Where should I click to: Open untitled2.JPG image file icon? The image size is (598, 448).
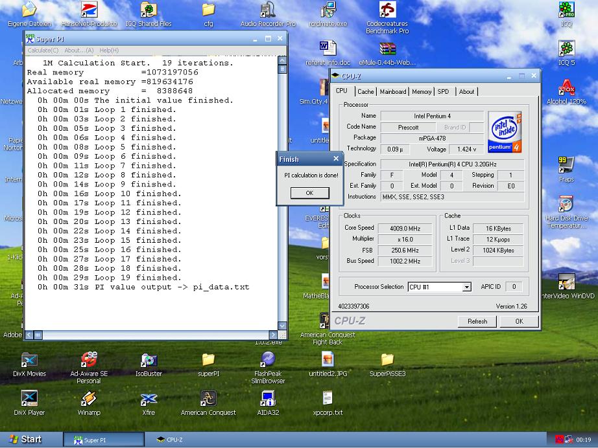point(328,364)
